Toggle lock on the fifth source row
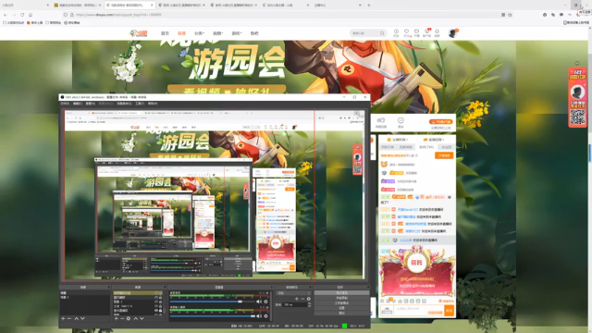The image size is (592, 333). point(160,311)
